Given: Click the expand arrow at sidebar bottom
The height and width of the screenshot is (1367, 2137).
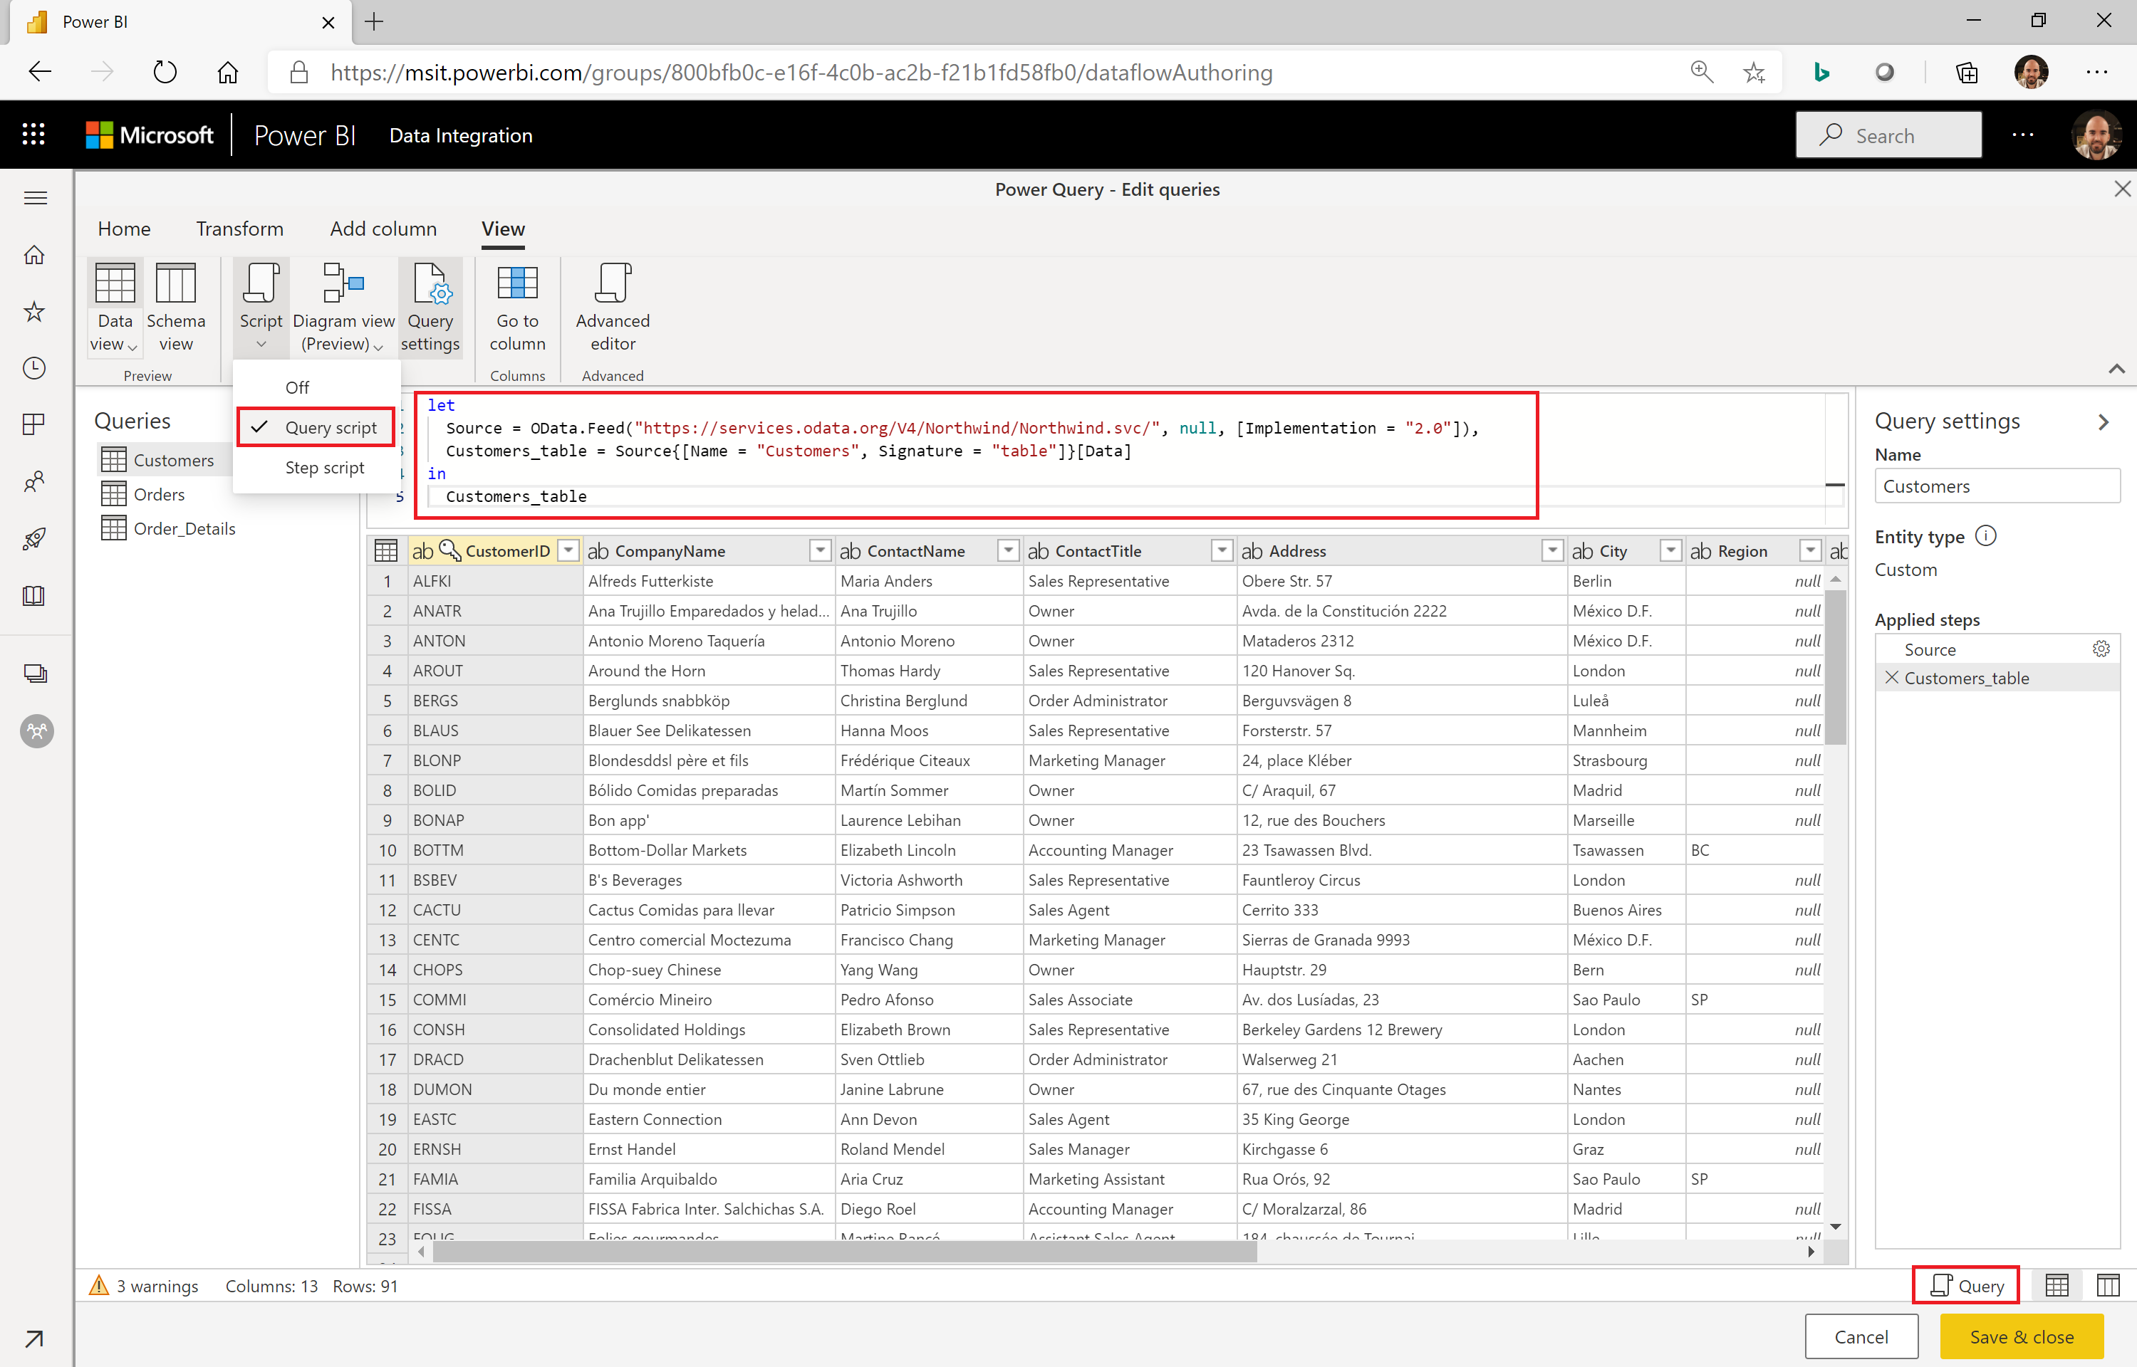Looking at the screenshot, I should (x=35, y=1338).
